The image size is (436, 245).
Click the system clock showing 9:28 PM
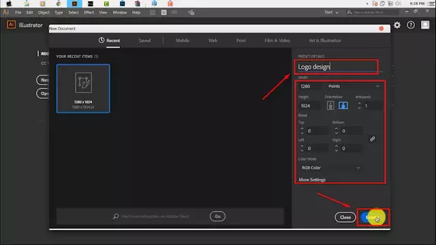(417, 3)
